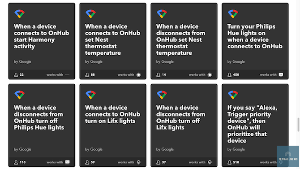
Task: Click the page vertical scrollbar thumb
Action: (x=299, y=125)
